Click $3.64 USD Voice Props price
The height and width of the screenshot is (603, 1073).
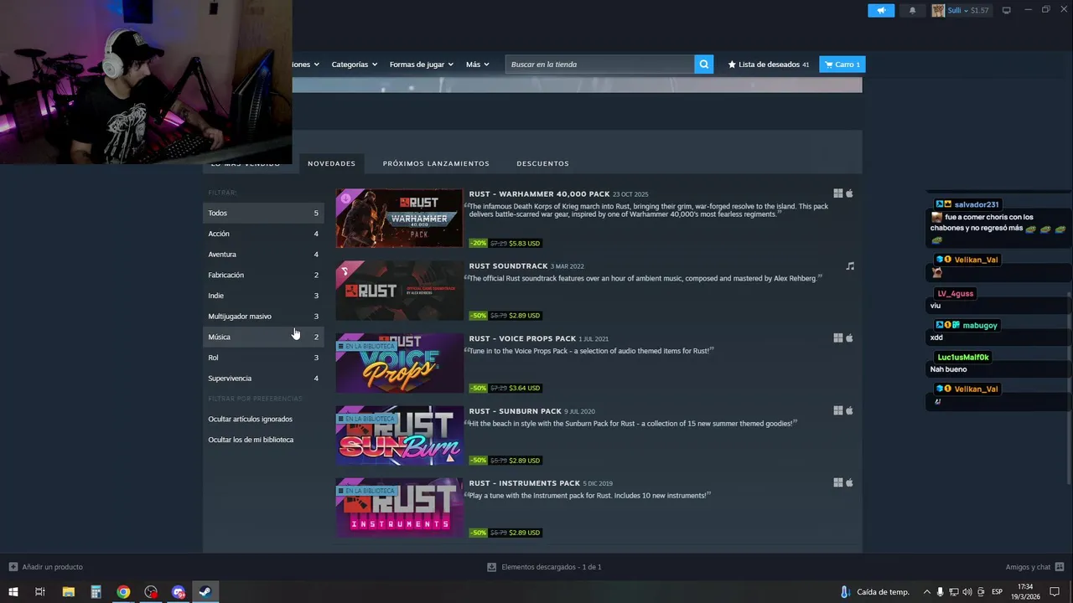pyautogui.click(x=525, y=388)
